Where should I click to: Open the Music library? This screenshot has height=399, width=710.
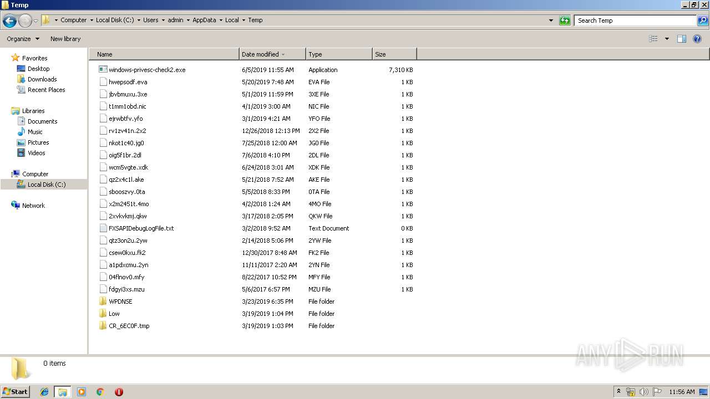[35, 132]
